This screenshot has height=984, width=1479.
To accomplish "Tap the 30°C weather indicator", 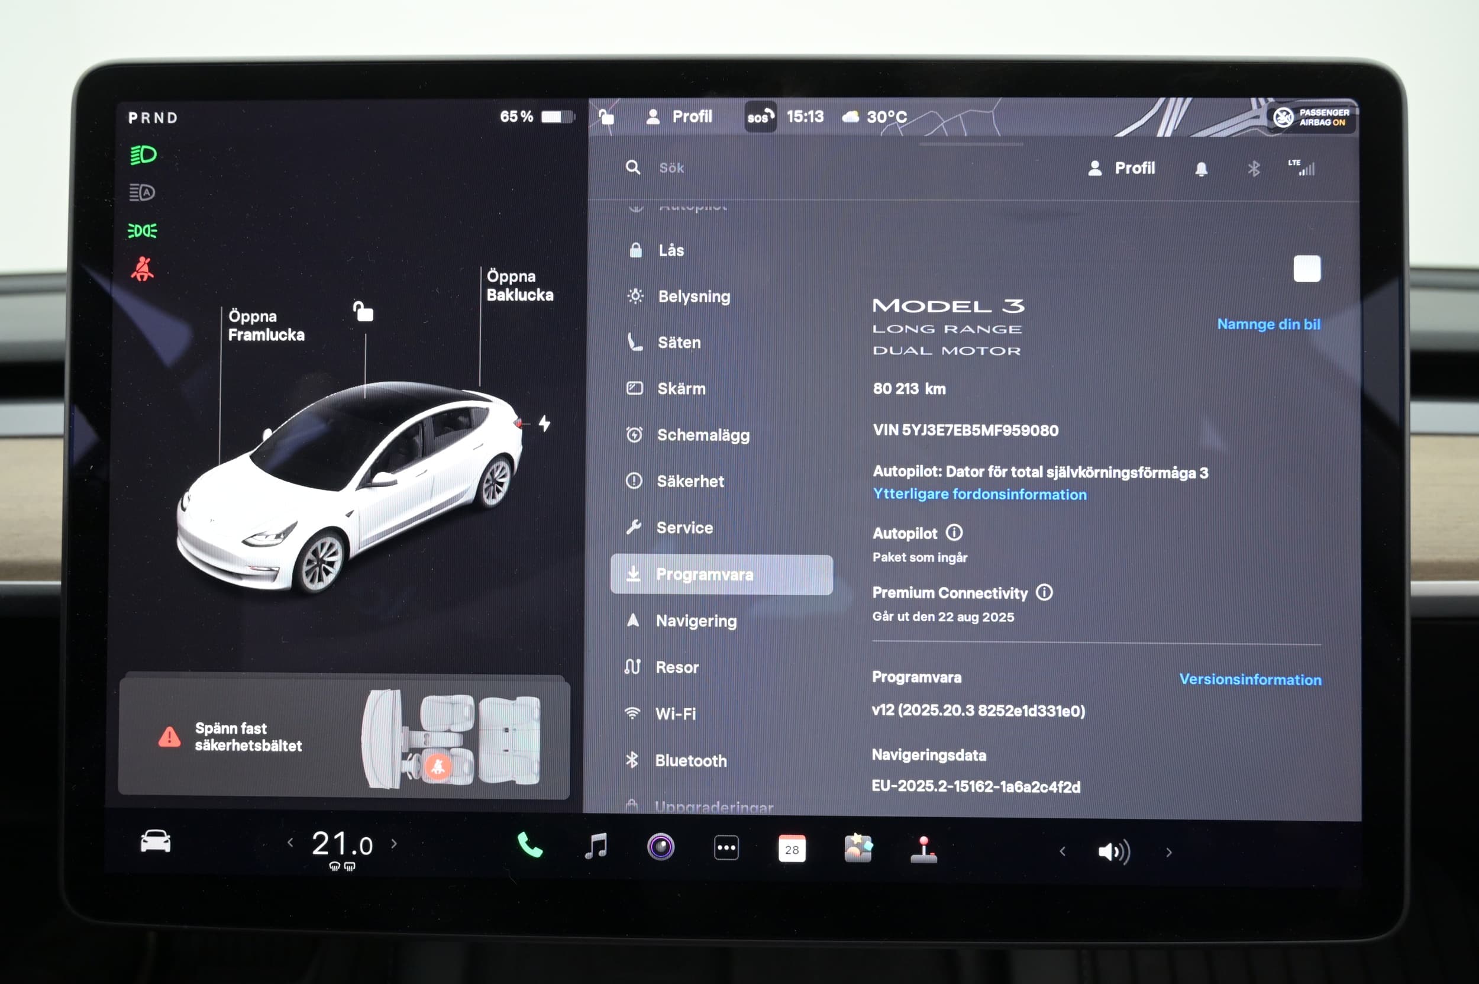I will [x=875, y=117].
